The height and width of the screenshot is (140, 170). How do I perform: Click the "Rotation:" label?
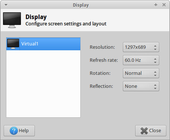click(x=100, y=73)
